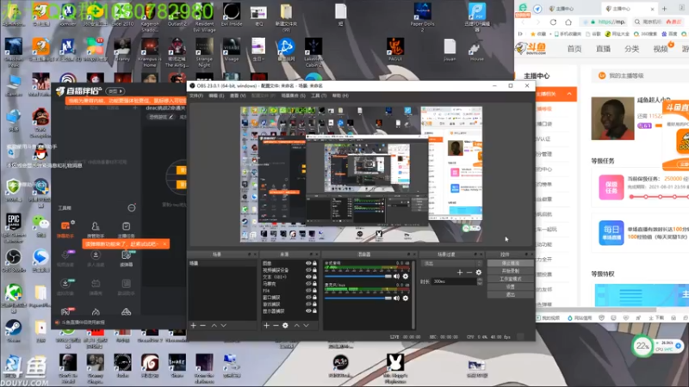The height and width of the screenshot is (387, 689).
Task: Click 工作室模式 studio mode button
Action: [x=510, y=279]
